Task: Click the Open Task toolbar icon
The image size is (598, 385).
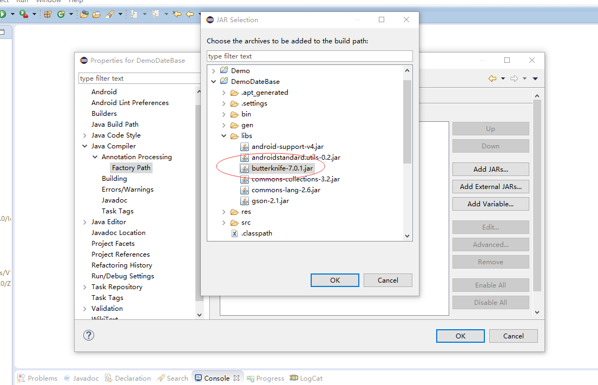Action: [x=96, y=14]
